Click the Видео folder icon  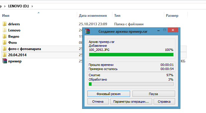pos(4,36)
